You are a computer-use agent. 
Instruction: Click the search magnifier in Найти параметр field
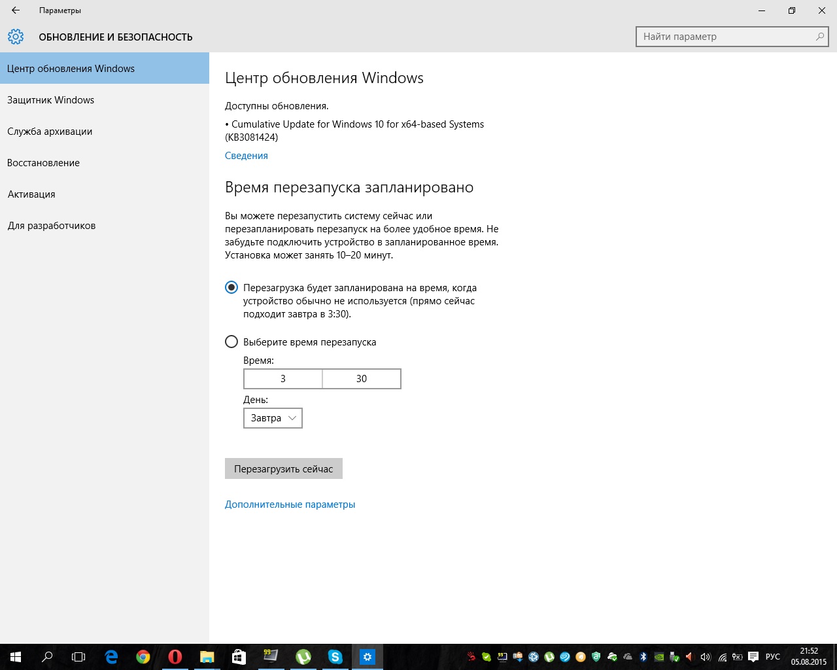tap(819, 37)
